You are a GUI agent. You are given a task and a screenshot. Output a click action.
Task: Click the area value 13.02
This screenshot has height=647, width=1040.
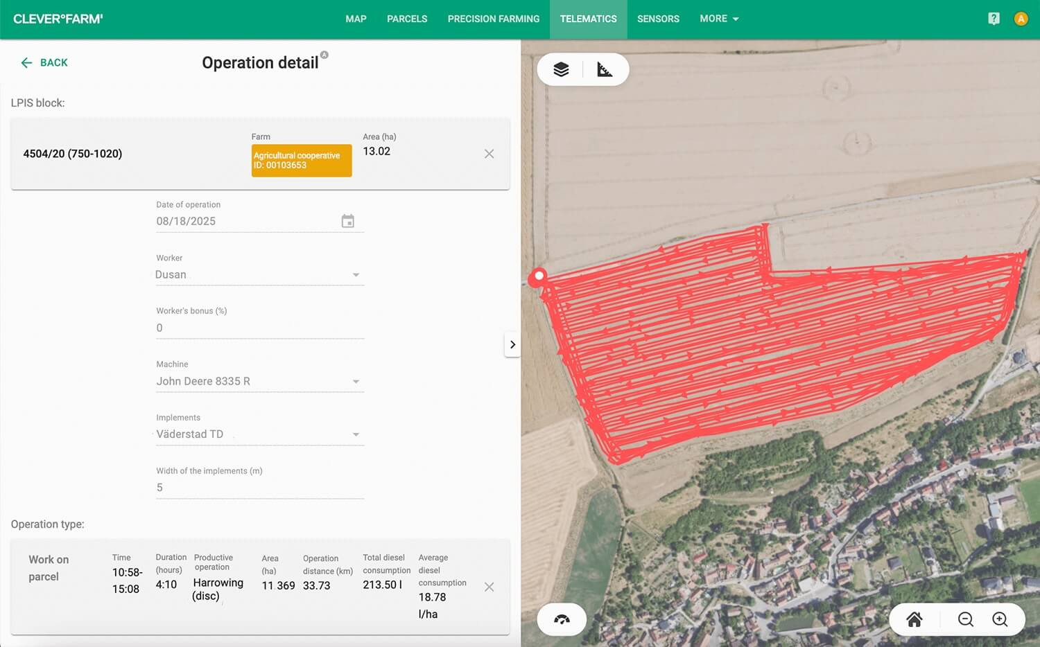point(376,151)
